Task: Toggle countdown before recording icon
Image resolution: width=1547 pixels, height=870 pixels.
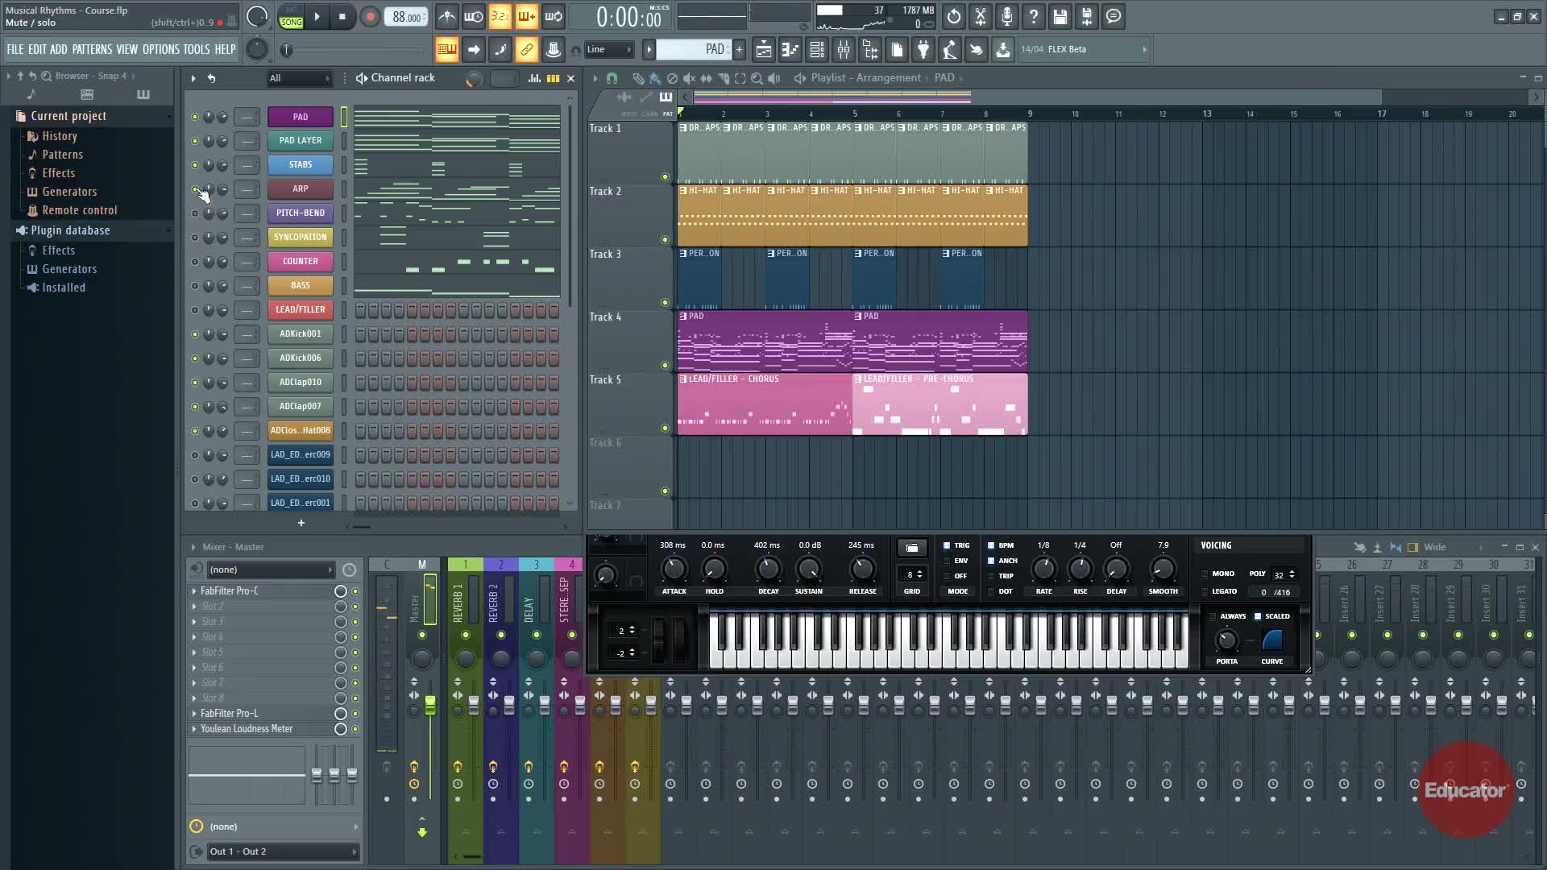Action: (500, 17)
